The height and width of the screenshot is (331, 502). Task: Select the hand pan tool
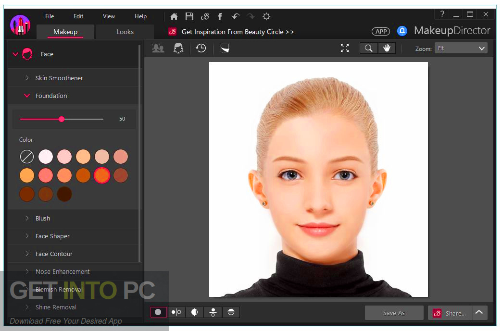pos(387,49)
